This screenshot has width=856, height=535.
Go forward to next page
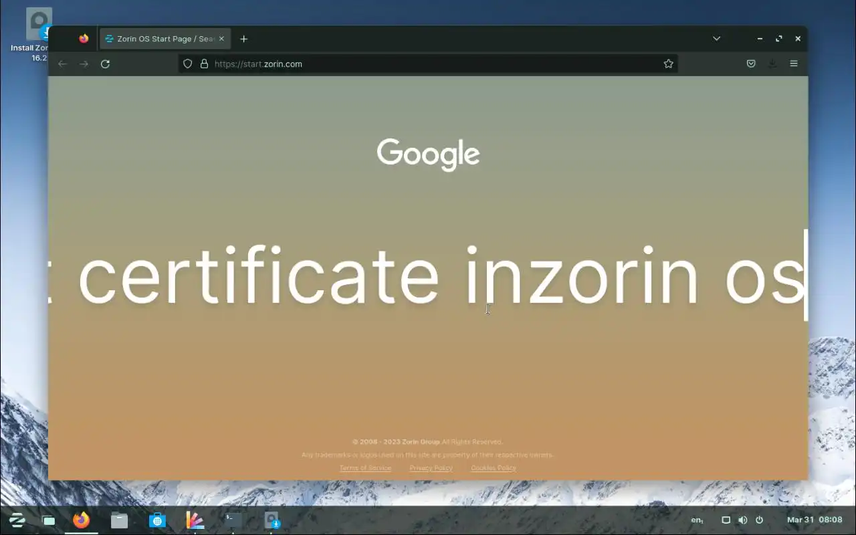pos(84,64)
